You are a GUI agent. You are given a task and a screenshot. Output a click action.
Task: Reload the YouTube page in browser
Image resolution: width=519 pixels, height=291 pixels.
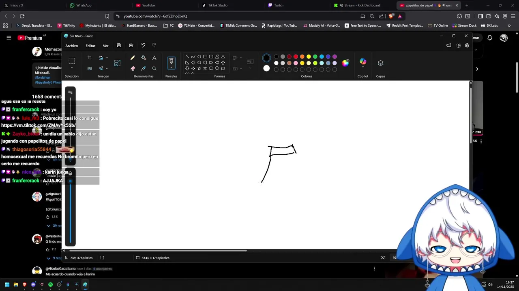(22, 16)
